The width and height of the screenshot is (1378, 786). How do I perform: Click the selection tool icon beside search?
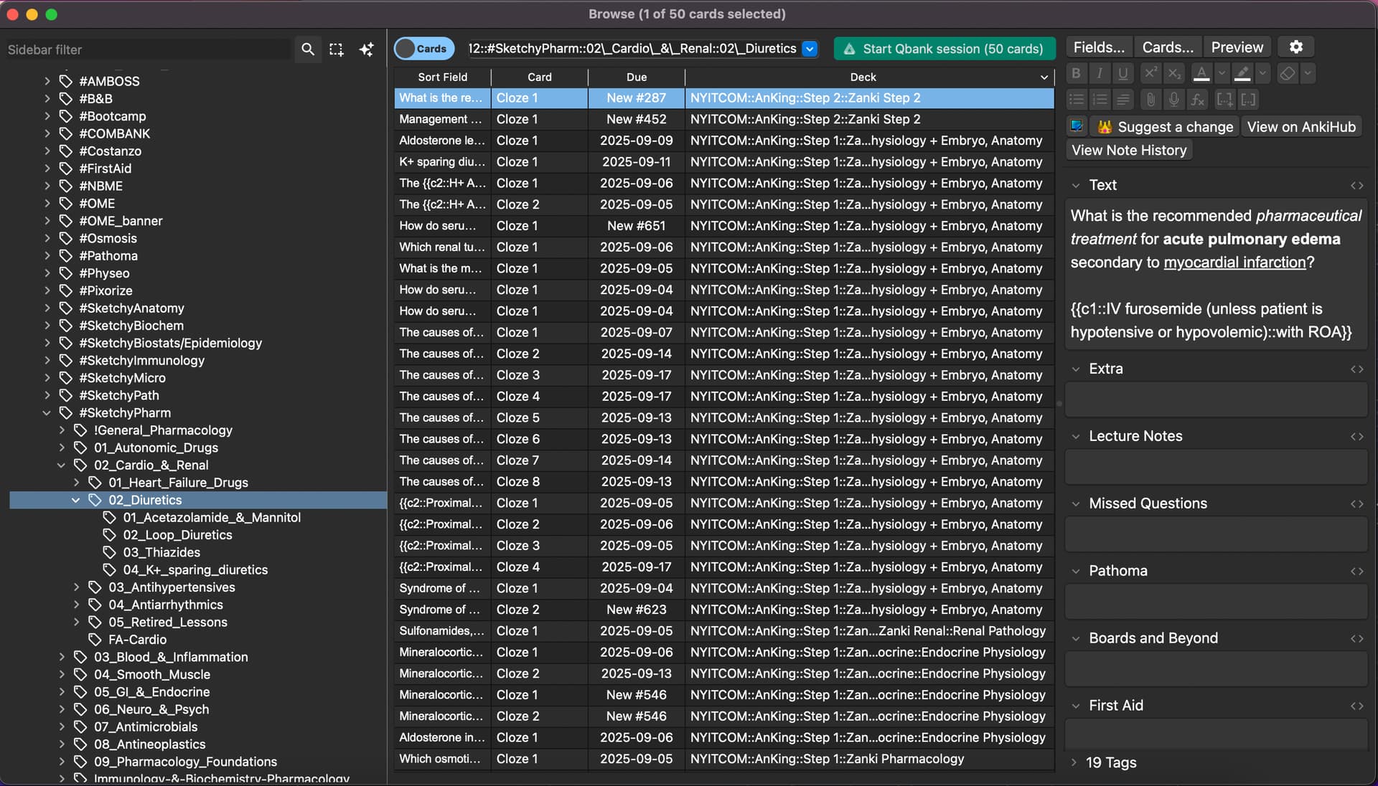(336, 49)
